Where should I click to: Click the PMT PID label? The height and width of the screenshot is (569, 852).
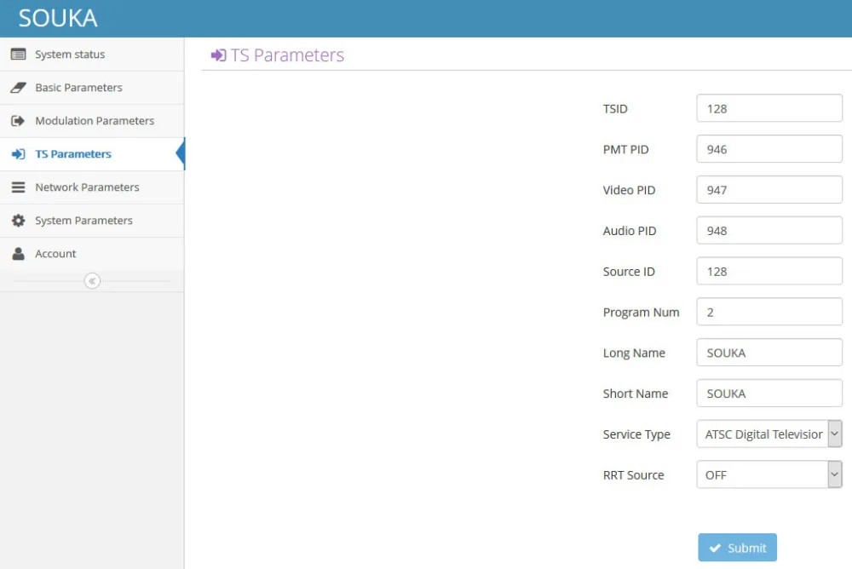[x=625, y=149]
